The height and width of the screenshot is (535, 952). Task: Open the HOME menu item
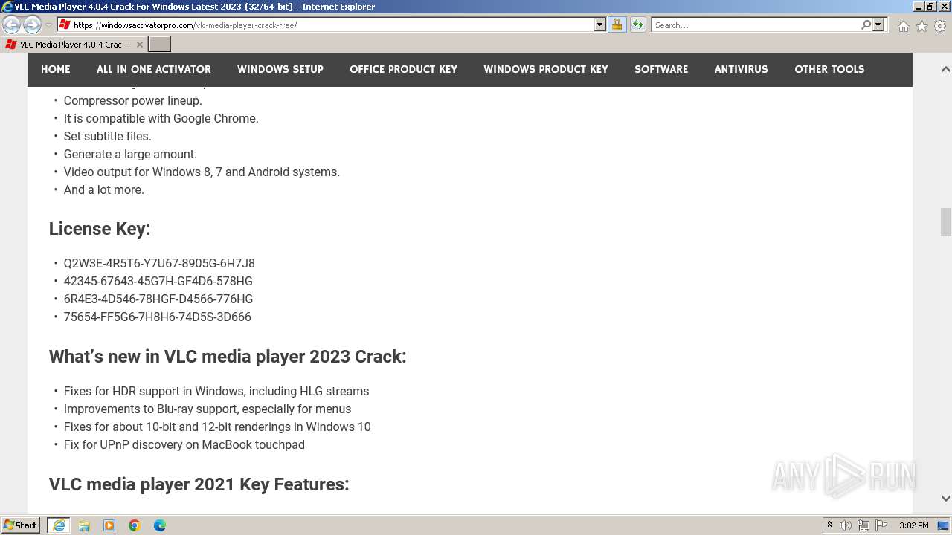[56, 69]
